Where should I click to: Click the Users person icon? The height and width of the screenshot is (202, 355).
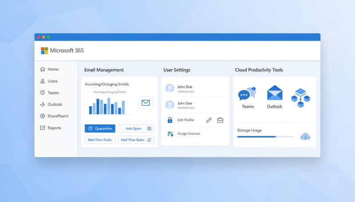(43, 81)
